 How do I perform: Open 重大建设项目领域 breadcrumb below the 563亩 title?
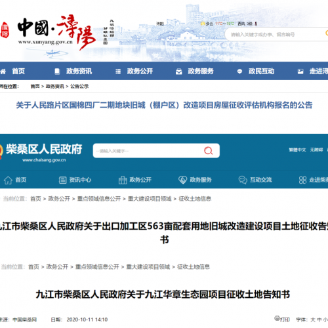(x=148, y=267)
